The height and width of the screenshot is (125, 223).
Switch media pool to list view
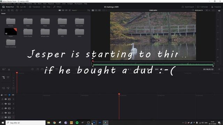pyautogui.click(x=70, y=10)
